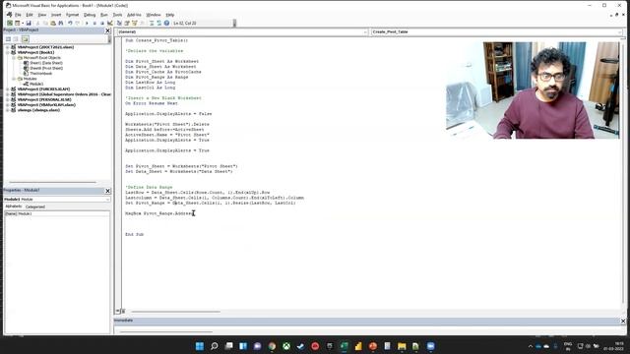This screenshot has height=354, width=630.
Task: Open Chrome from the taskbar
Action: coord(272,346)
